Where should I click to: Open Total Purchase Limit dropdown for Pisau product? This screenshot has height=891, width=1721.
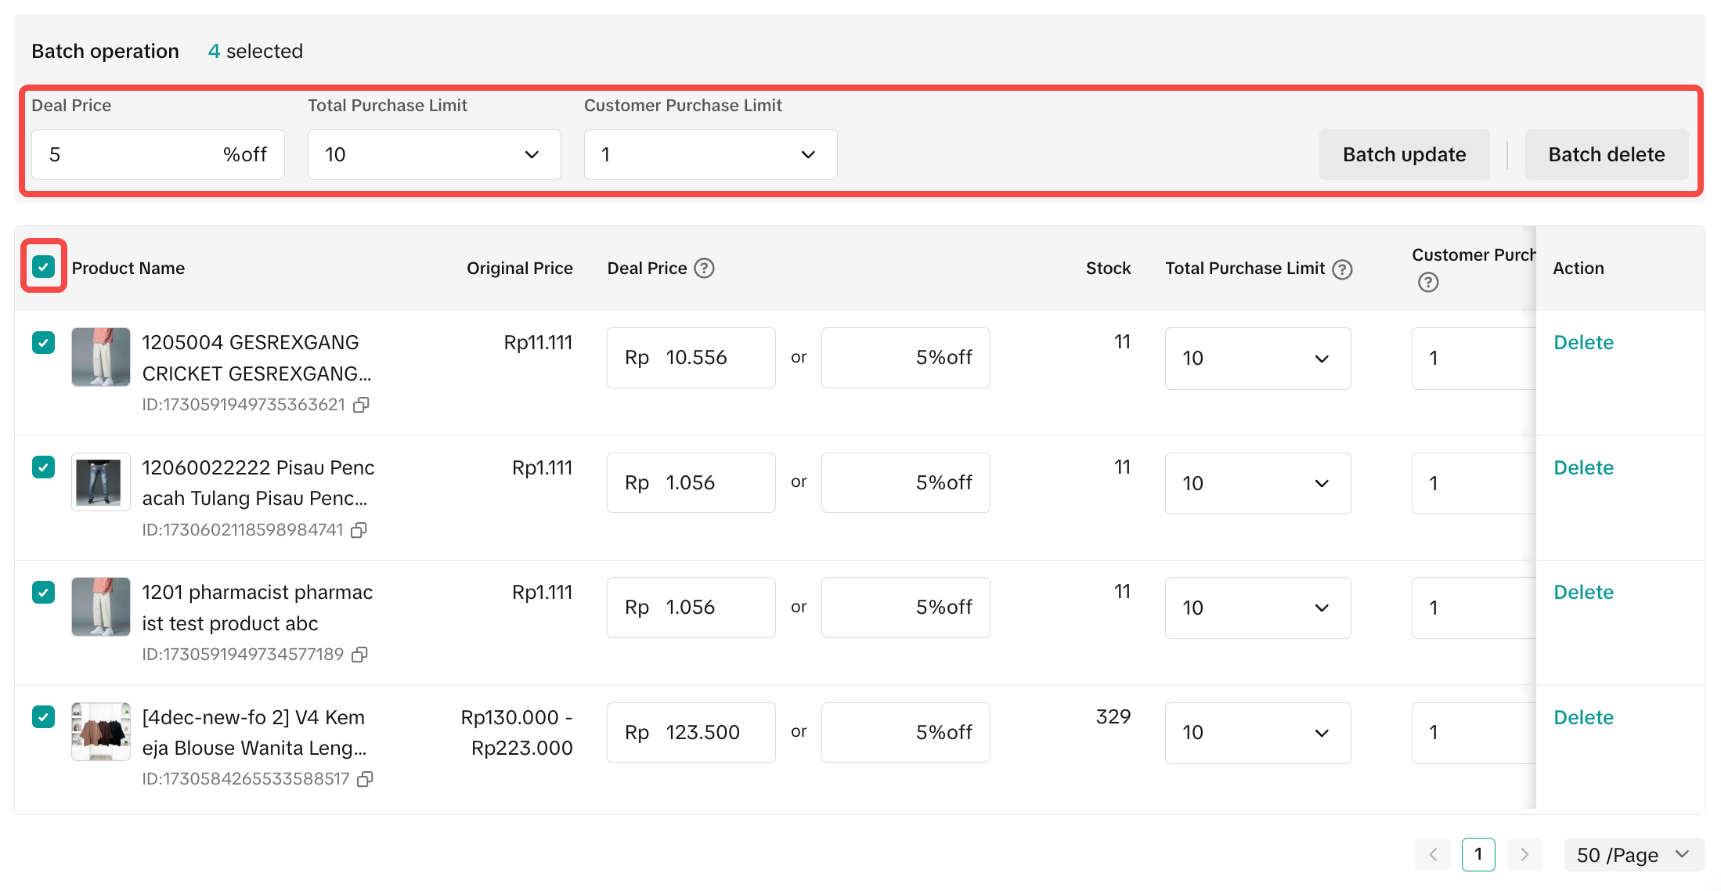click(x=1257, y=483)
